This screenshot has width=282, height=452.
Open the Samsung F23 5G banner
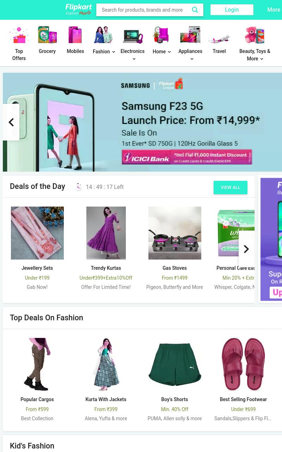pos(142,122)
